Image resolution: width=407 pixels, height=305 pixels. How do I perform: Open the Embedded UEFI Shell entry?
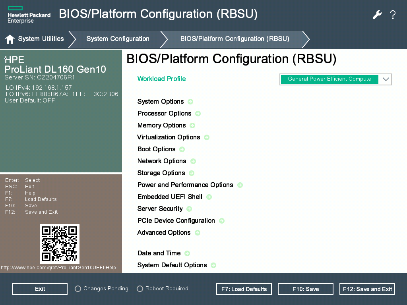click(170, 197)
